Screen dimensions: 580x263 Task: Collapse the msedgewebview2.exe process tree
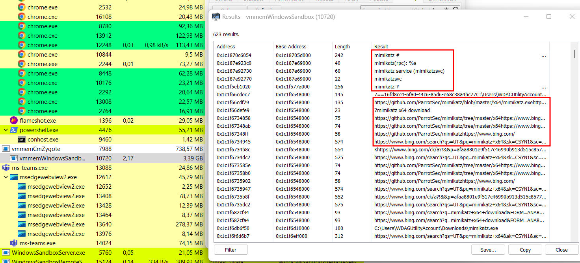pyautogui.click(x=6, y=177)
